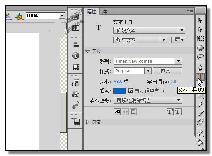Select the Bone tool
This screenshot has width=212, height=156.
200,133
